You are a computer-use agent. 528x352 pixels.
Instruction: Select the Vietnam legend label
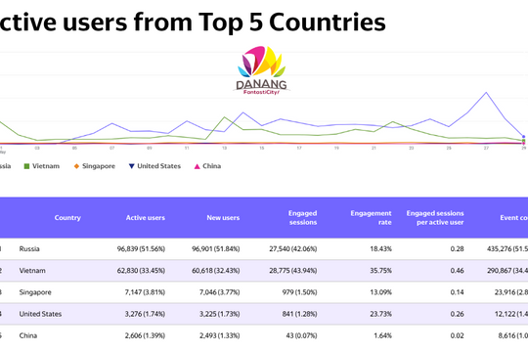(46, 166)
